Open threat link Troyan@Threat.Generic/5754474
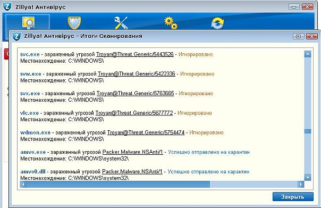Screen dimensions: 321x208 point(146,132)
